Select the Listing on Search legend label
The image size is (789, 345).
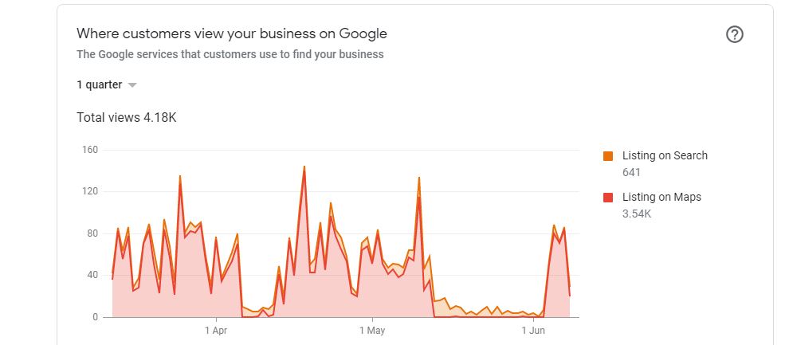(x=665, y=156)
